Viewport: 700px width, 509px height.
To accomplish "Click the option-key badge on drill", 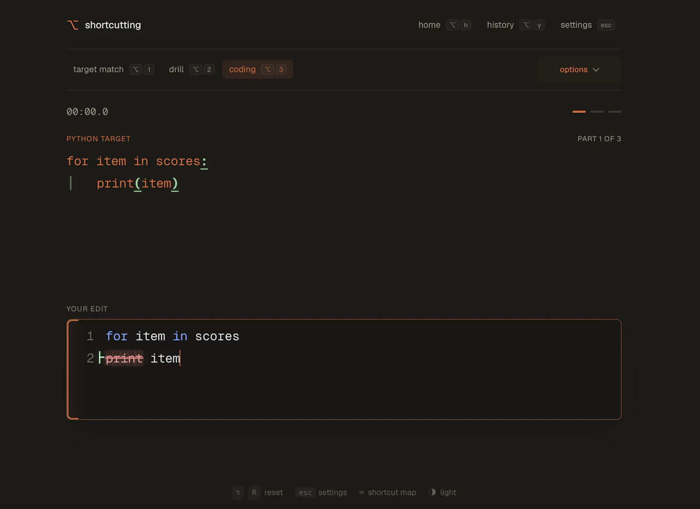I will [x=196, y=70].
